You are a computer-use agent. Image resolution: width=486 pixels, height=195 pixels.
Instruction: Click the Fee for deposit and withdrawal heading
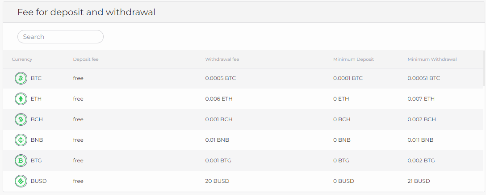click(86, 12)
